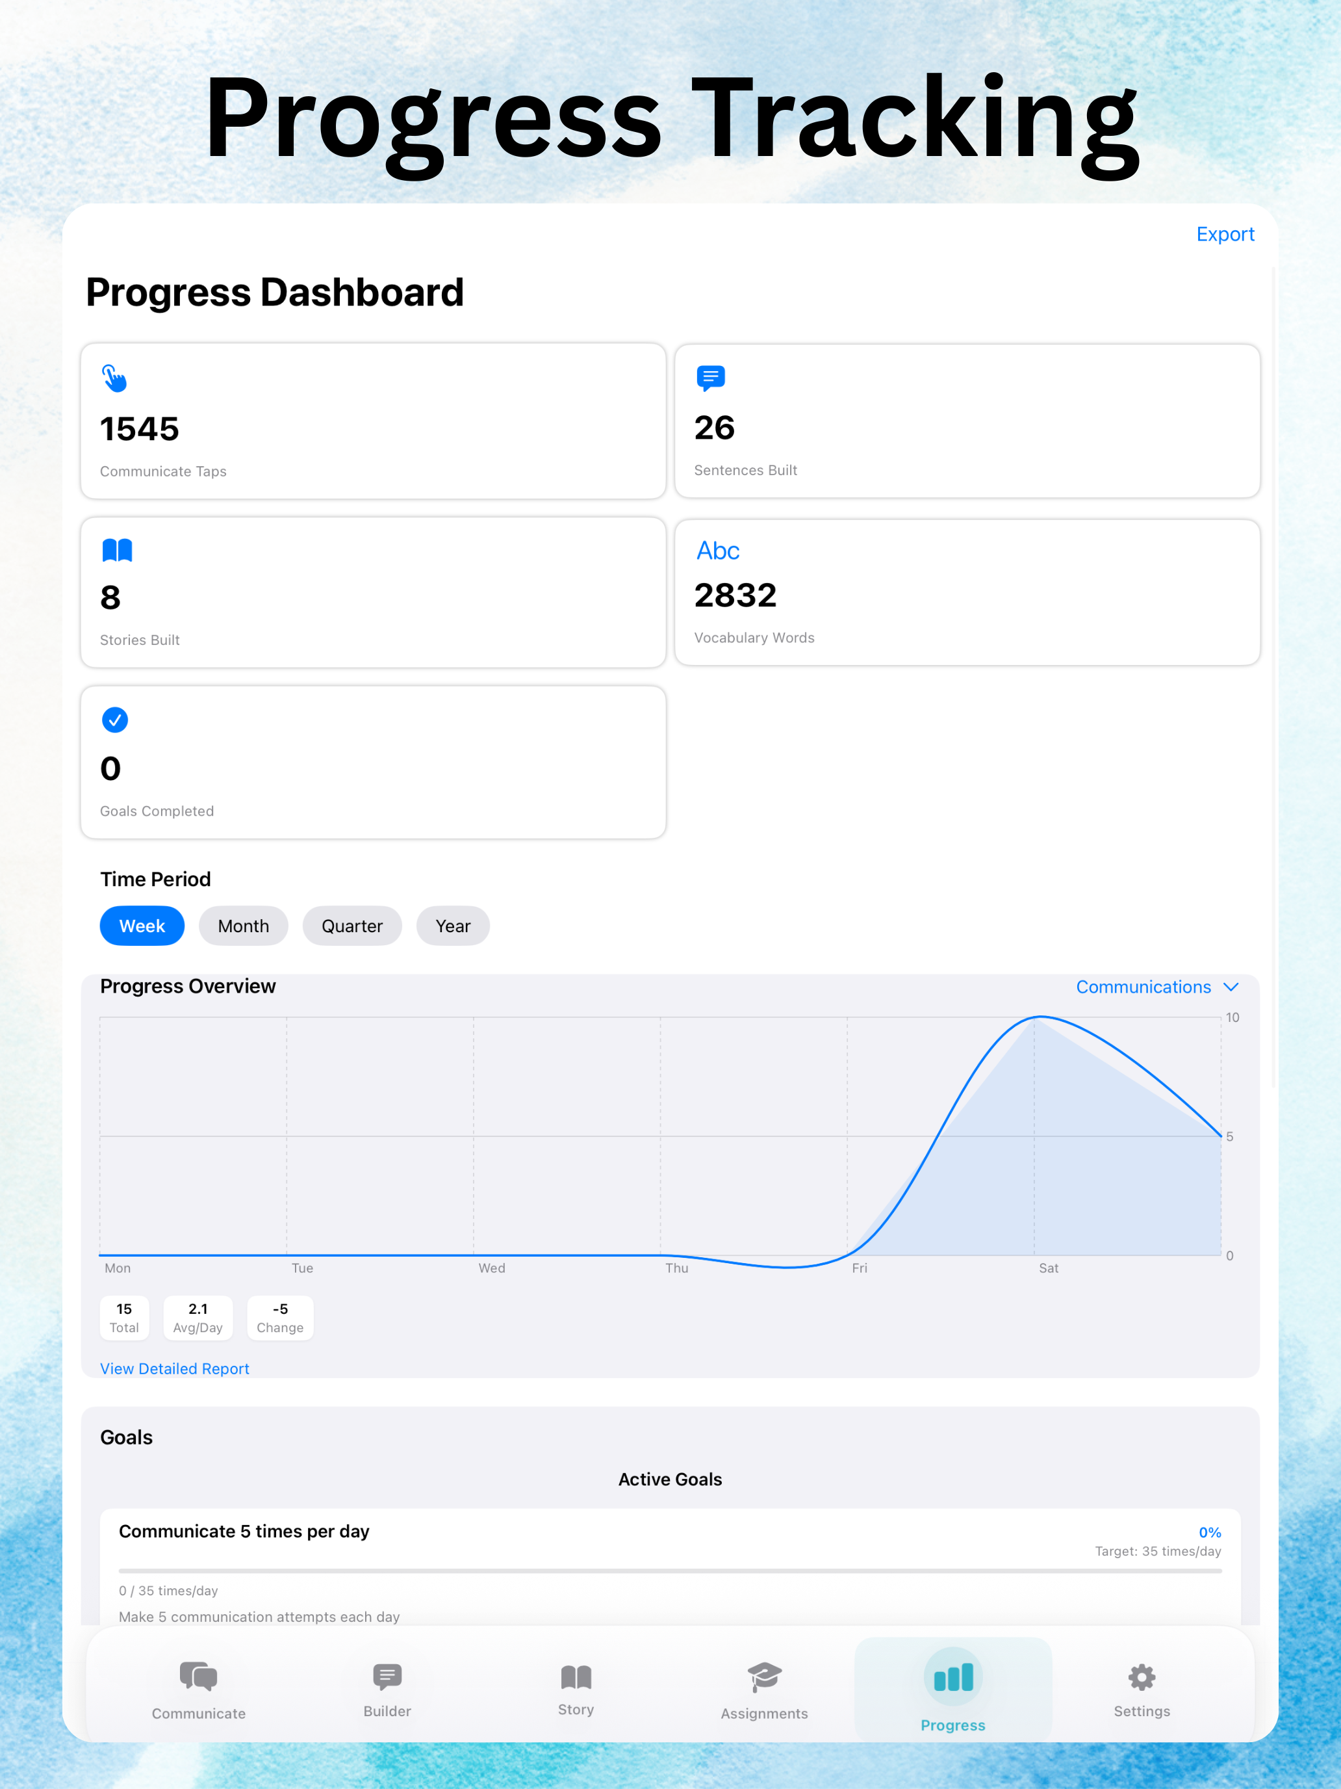Open the Builder tab message icon
Viewport: 1341px width, 1789px height.
[x=387, y=1676]
